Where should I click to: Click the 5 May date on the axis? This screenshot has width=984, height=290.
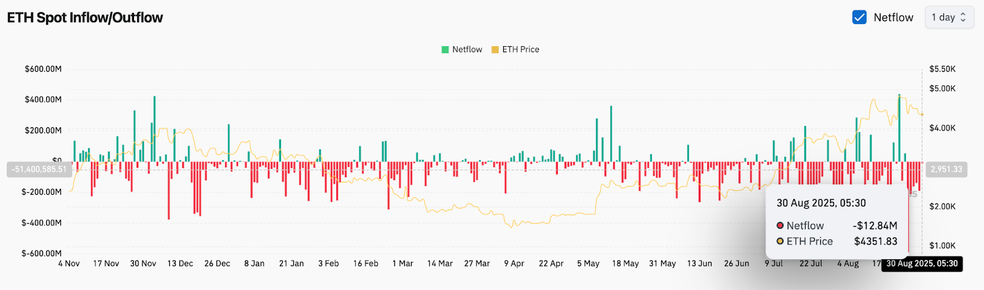pyautogui.click(x=588, y=264)
